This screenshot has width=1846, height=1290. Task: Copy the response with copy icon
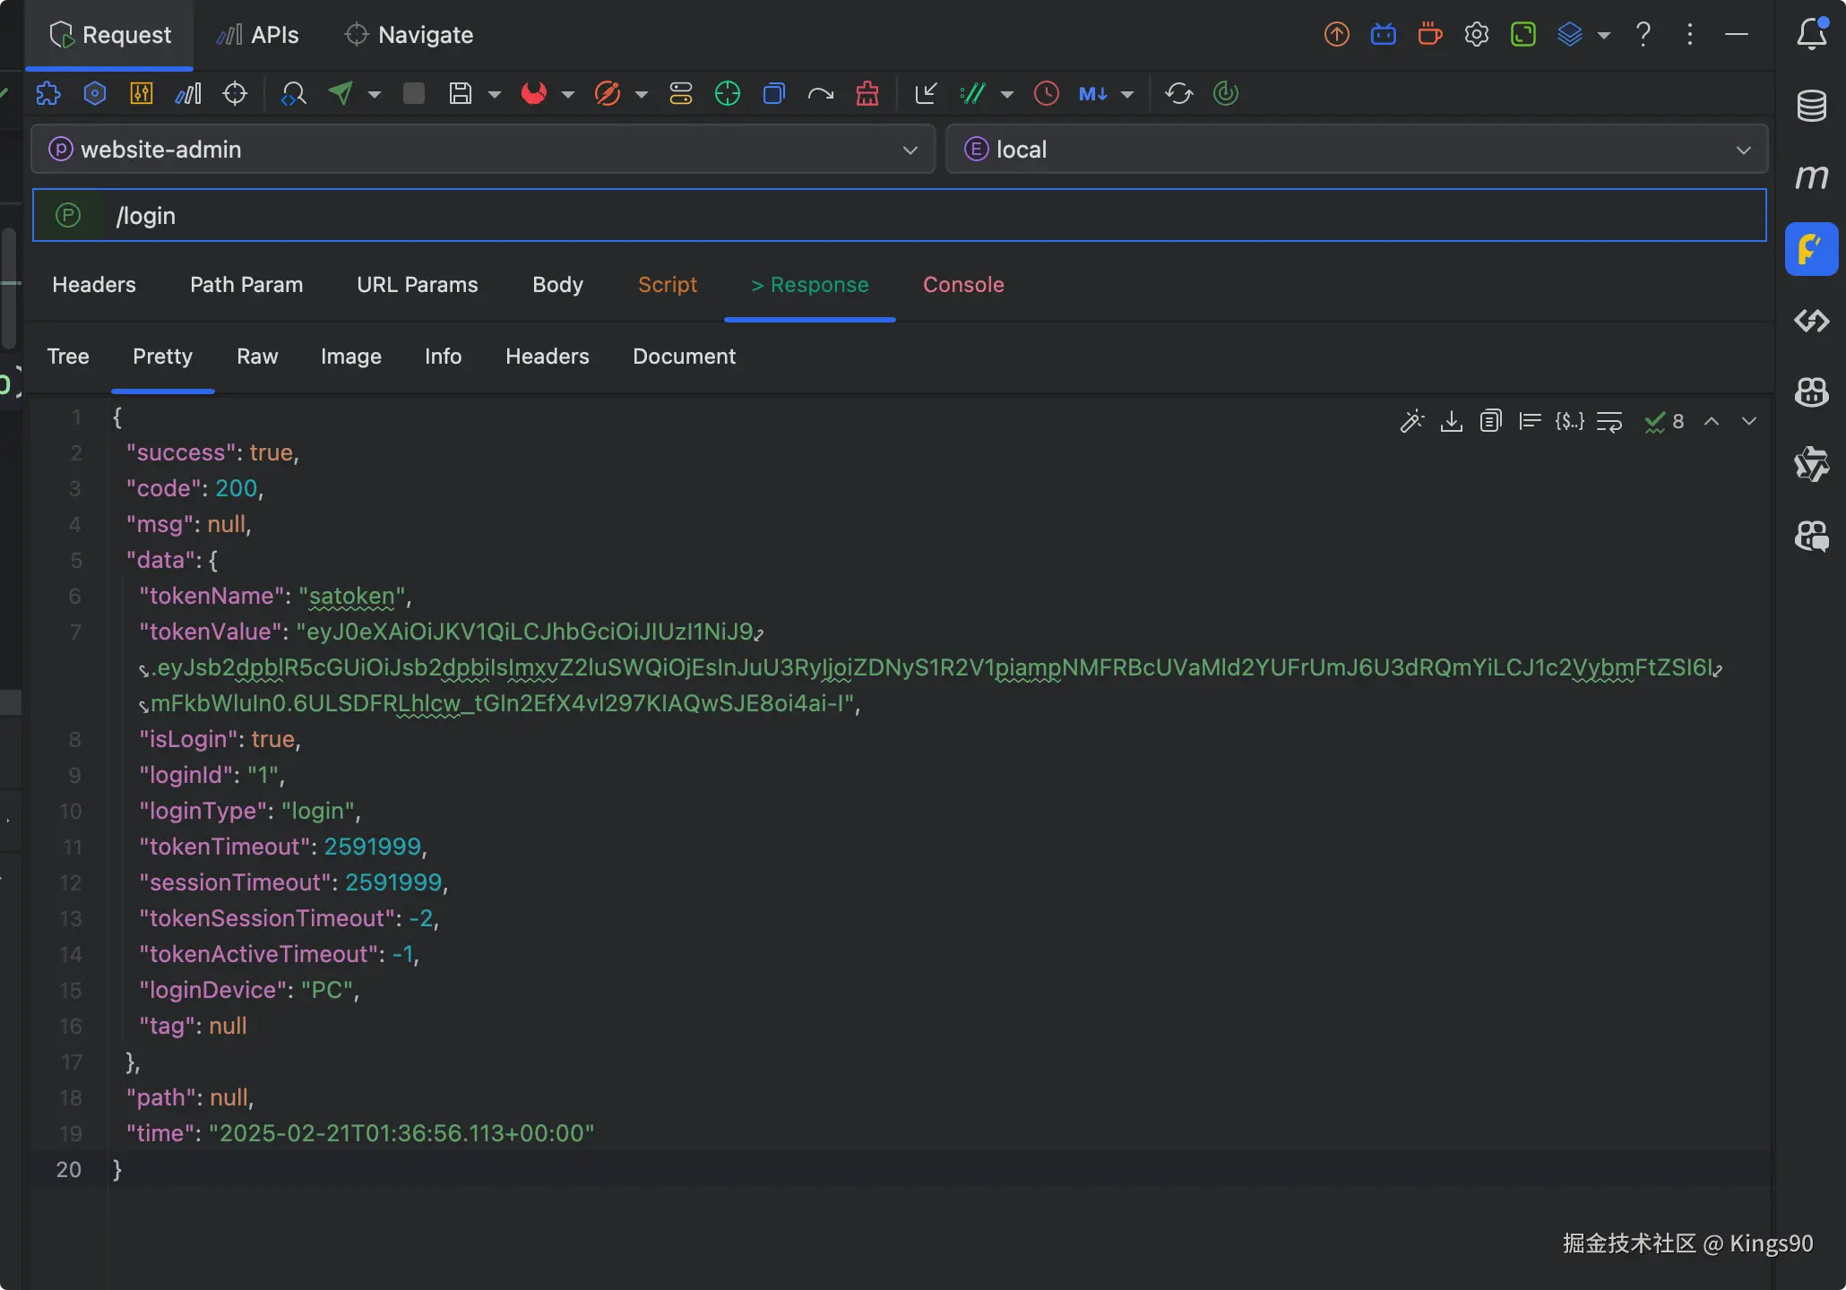(x=1490, y=421)
